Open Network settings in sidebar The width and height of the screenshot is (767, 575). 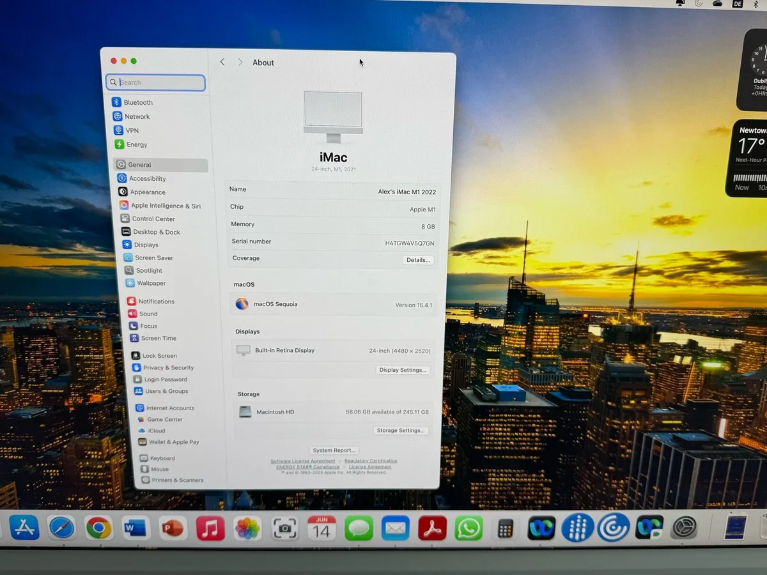pos(132,116)
